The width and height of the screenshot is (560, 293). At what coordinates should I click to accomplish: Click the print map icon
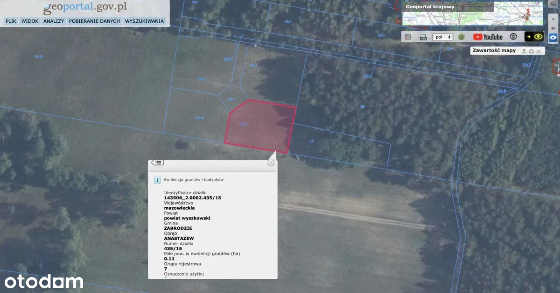[x=423, y=37]
